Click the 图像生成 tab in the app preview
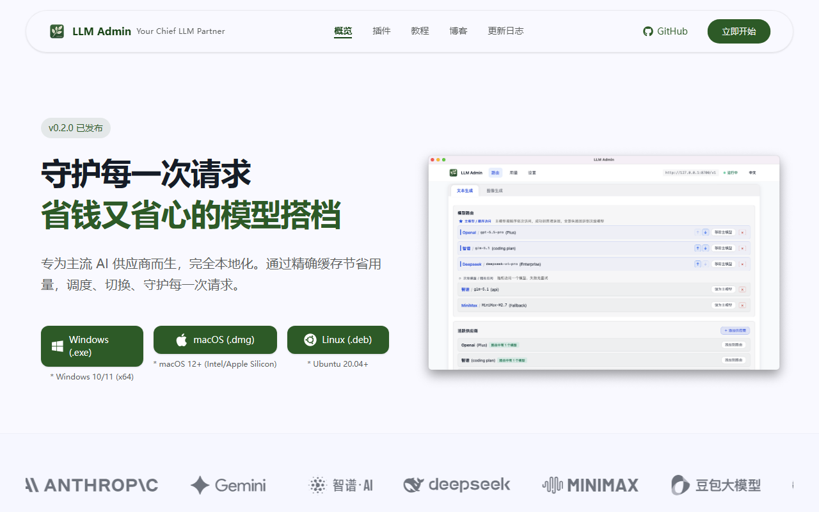This screenshot has height=512, width=819. (x=495, y=191)
